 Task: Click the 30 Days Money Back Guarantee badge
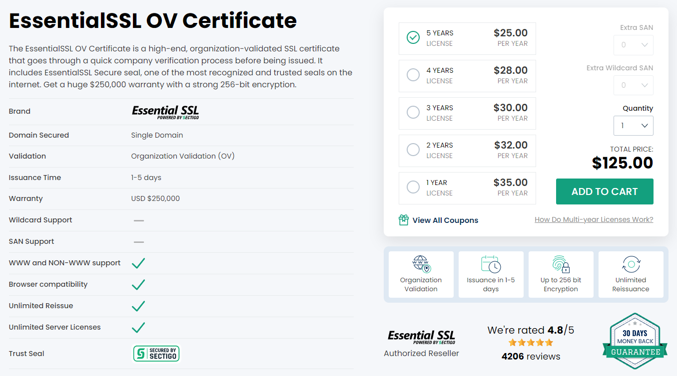[631, 341]
